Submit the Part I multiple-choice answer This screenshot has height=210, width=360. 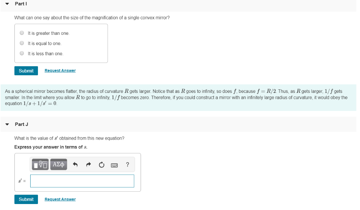(26, 70)
